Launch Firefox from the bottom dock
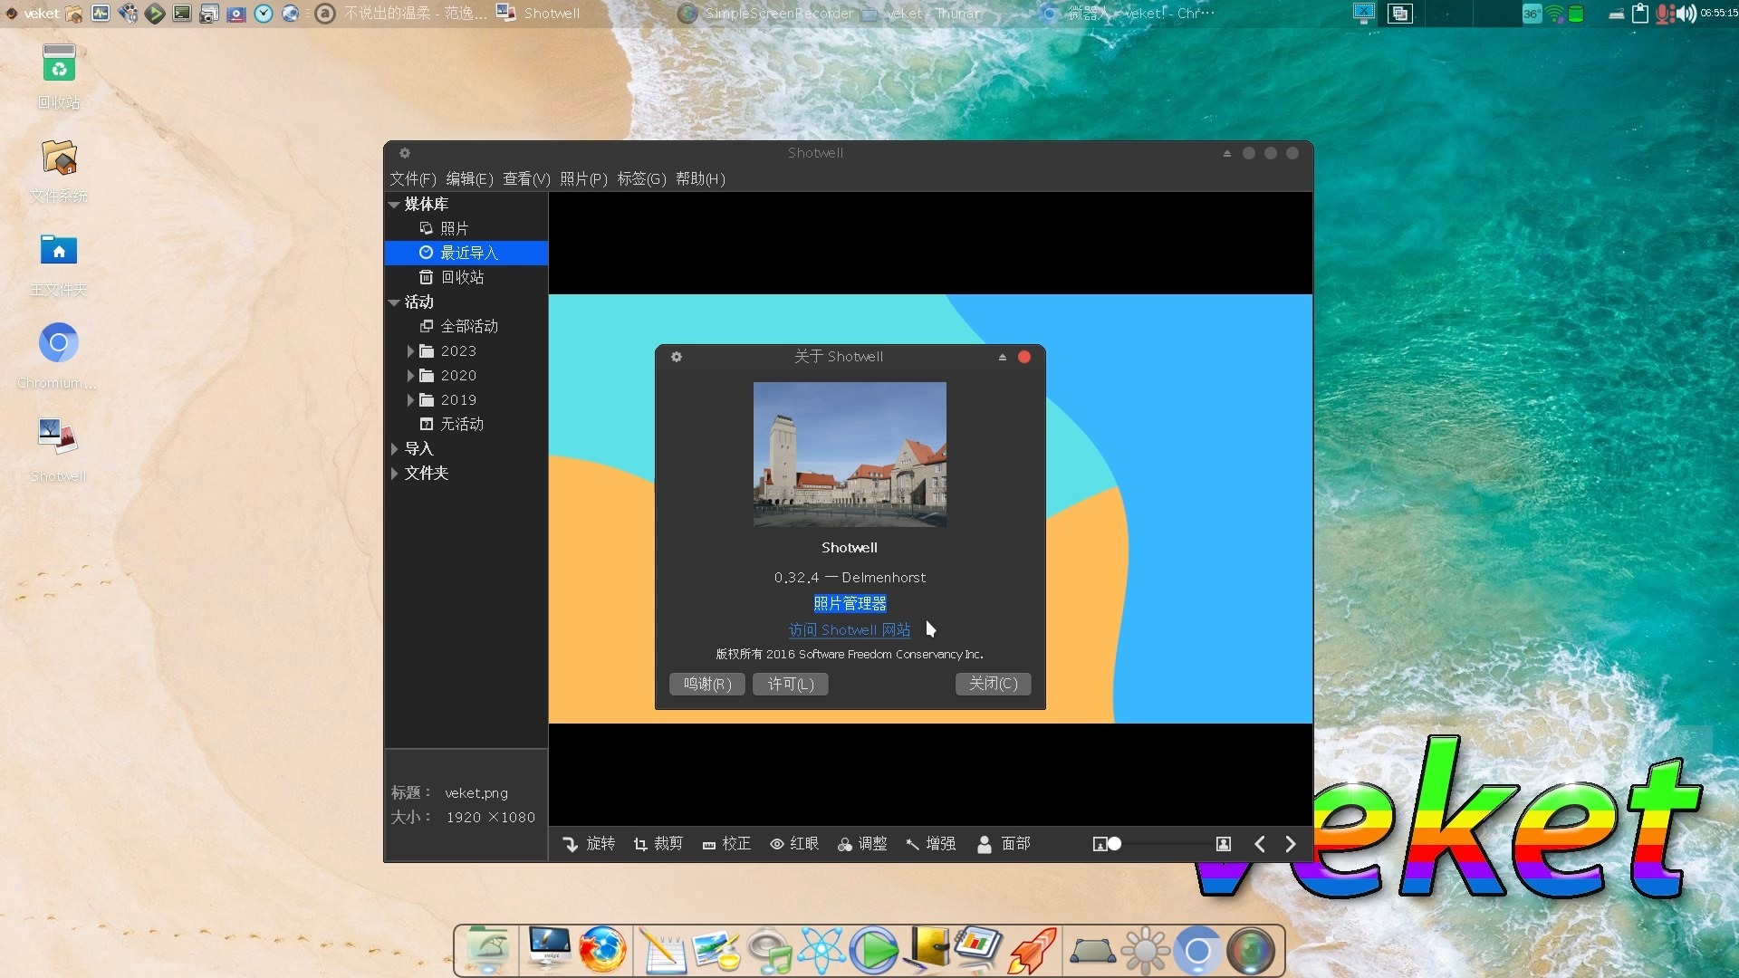The width and height of the screenshot is (1739, 978). point(602,951)
